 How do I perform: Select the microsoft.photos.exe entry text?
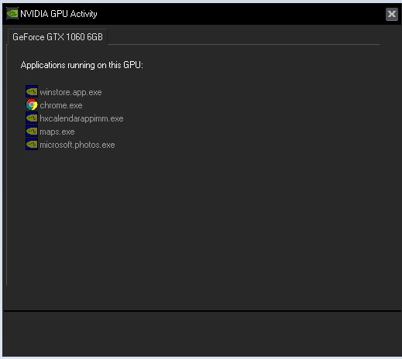(77, 145)
